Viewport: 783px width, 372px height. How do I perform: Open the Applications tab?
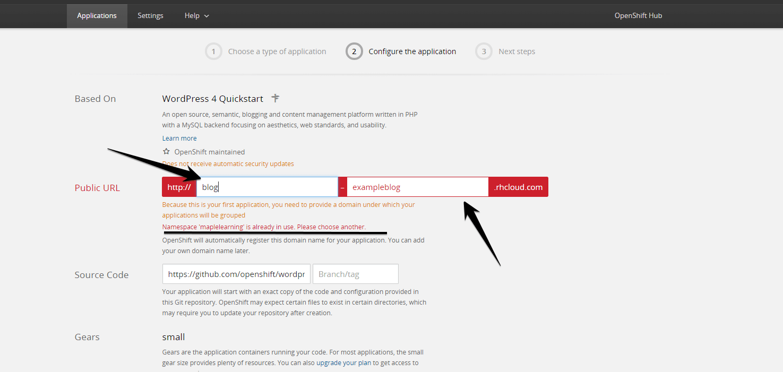(x=97, y=16)
